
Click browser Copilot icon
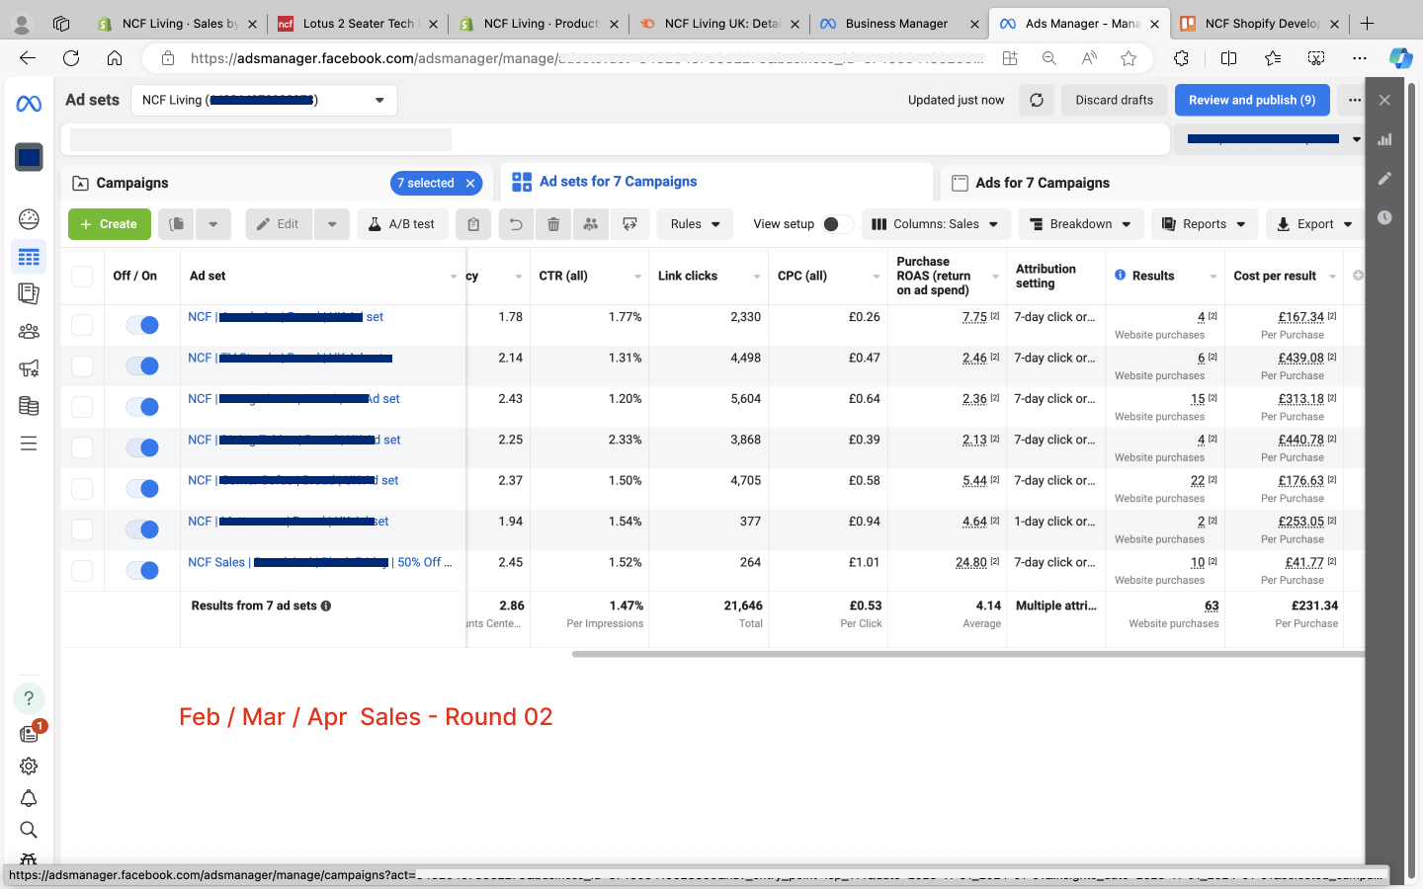point(1400,58)
